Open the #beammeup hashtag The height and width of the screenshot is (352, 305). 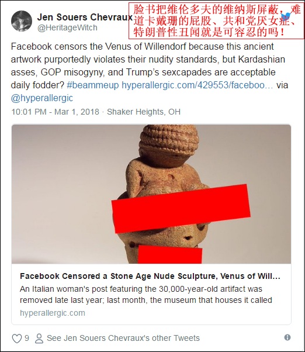coord(93,85)
